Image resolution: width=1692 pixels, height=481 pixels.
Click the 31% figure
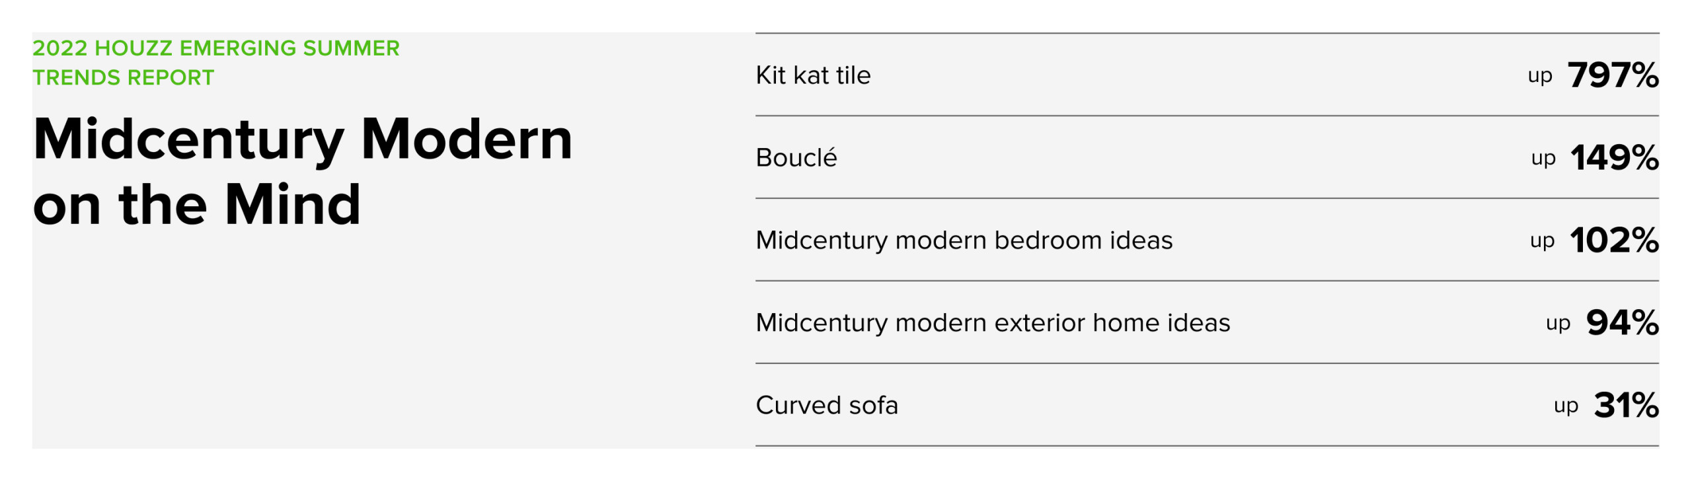click(x=1627, y=406)
